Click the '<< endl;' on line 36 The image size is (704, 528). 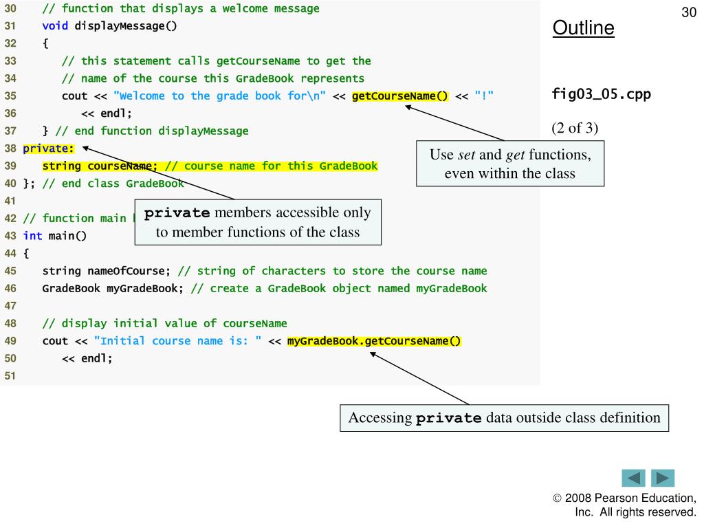point(107,113)
